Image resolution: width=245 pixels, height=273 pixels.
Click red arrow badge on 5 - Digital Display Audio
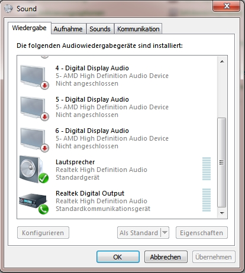(45, 117)
